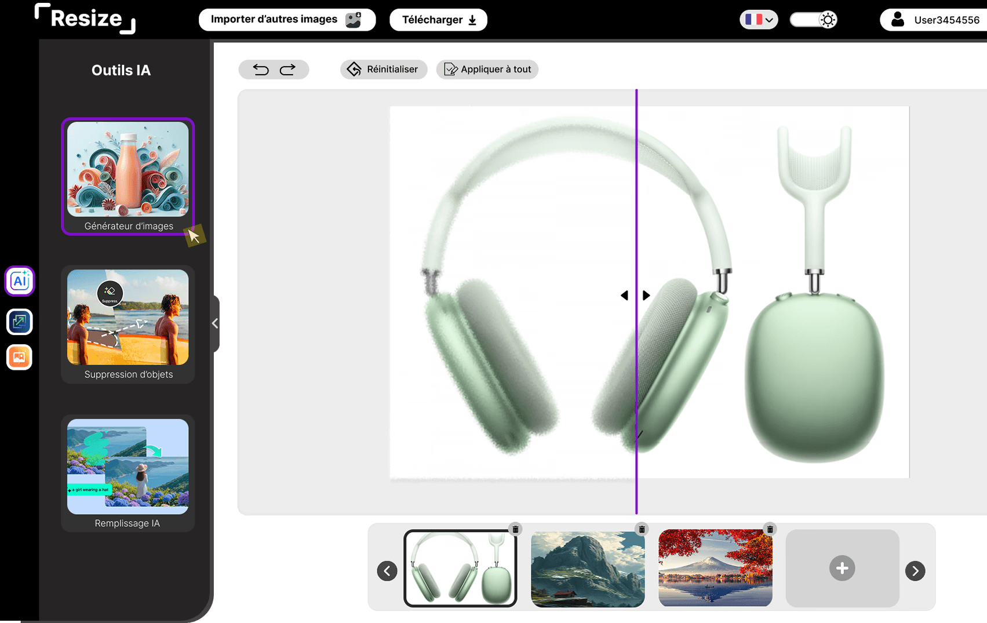Collapse the Outils IA sidebar with the chevron

click(215, 323)
